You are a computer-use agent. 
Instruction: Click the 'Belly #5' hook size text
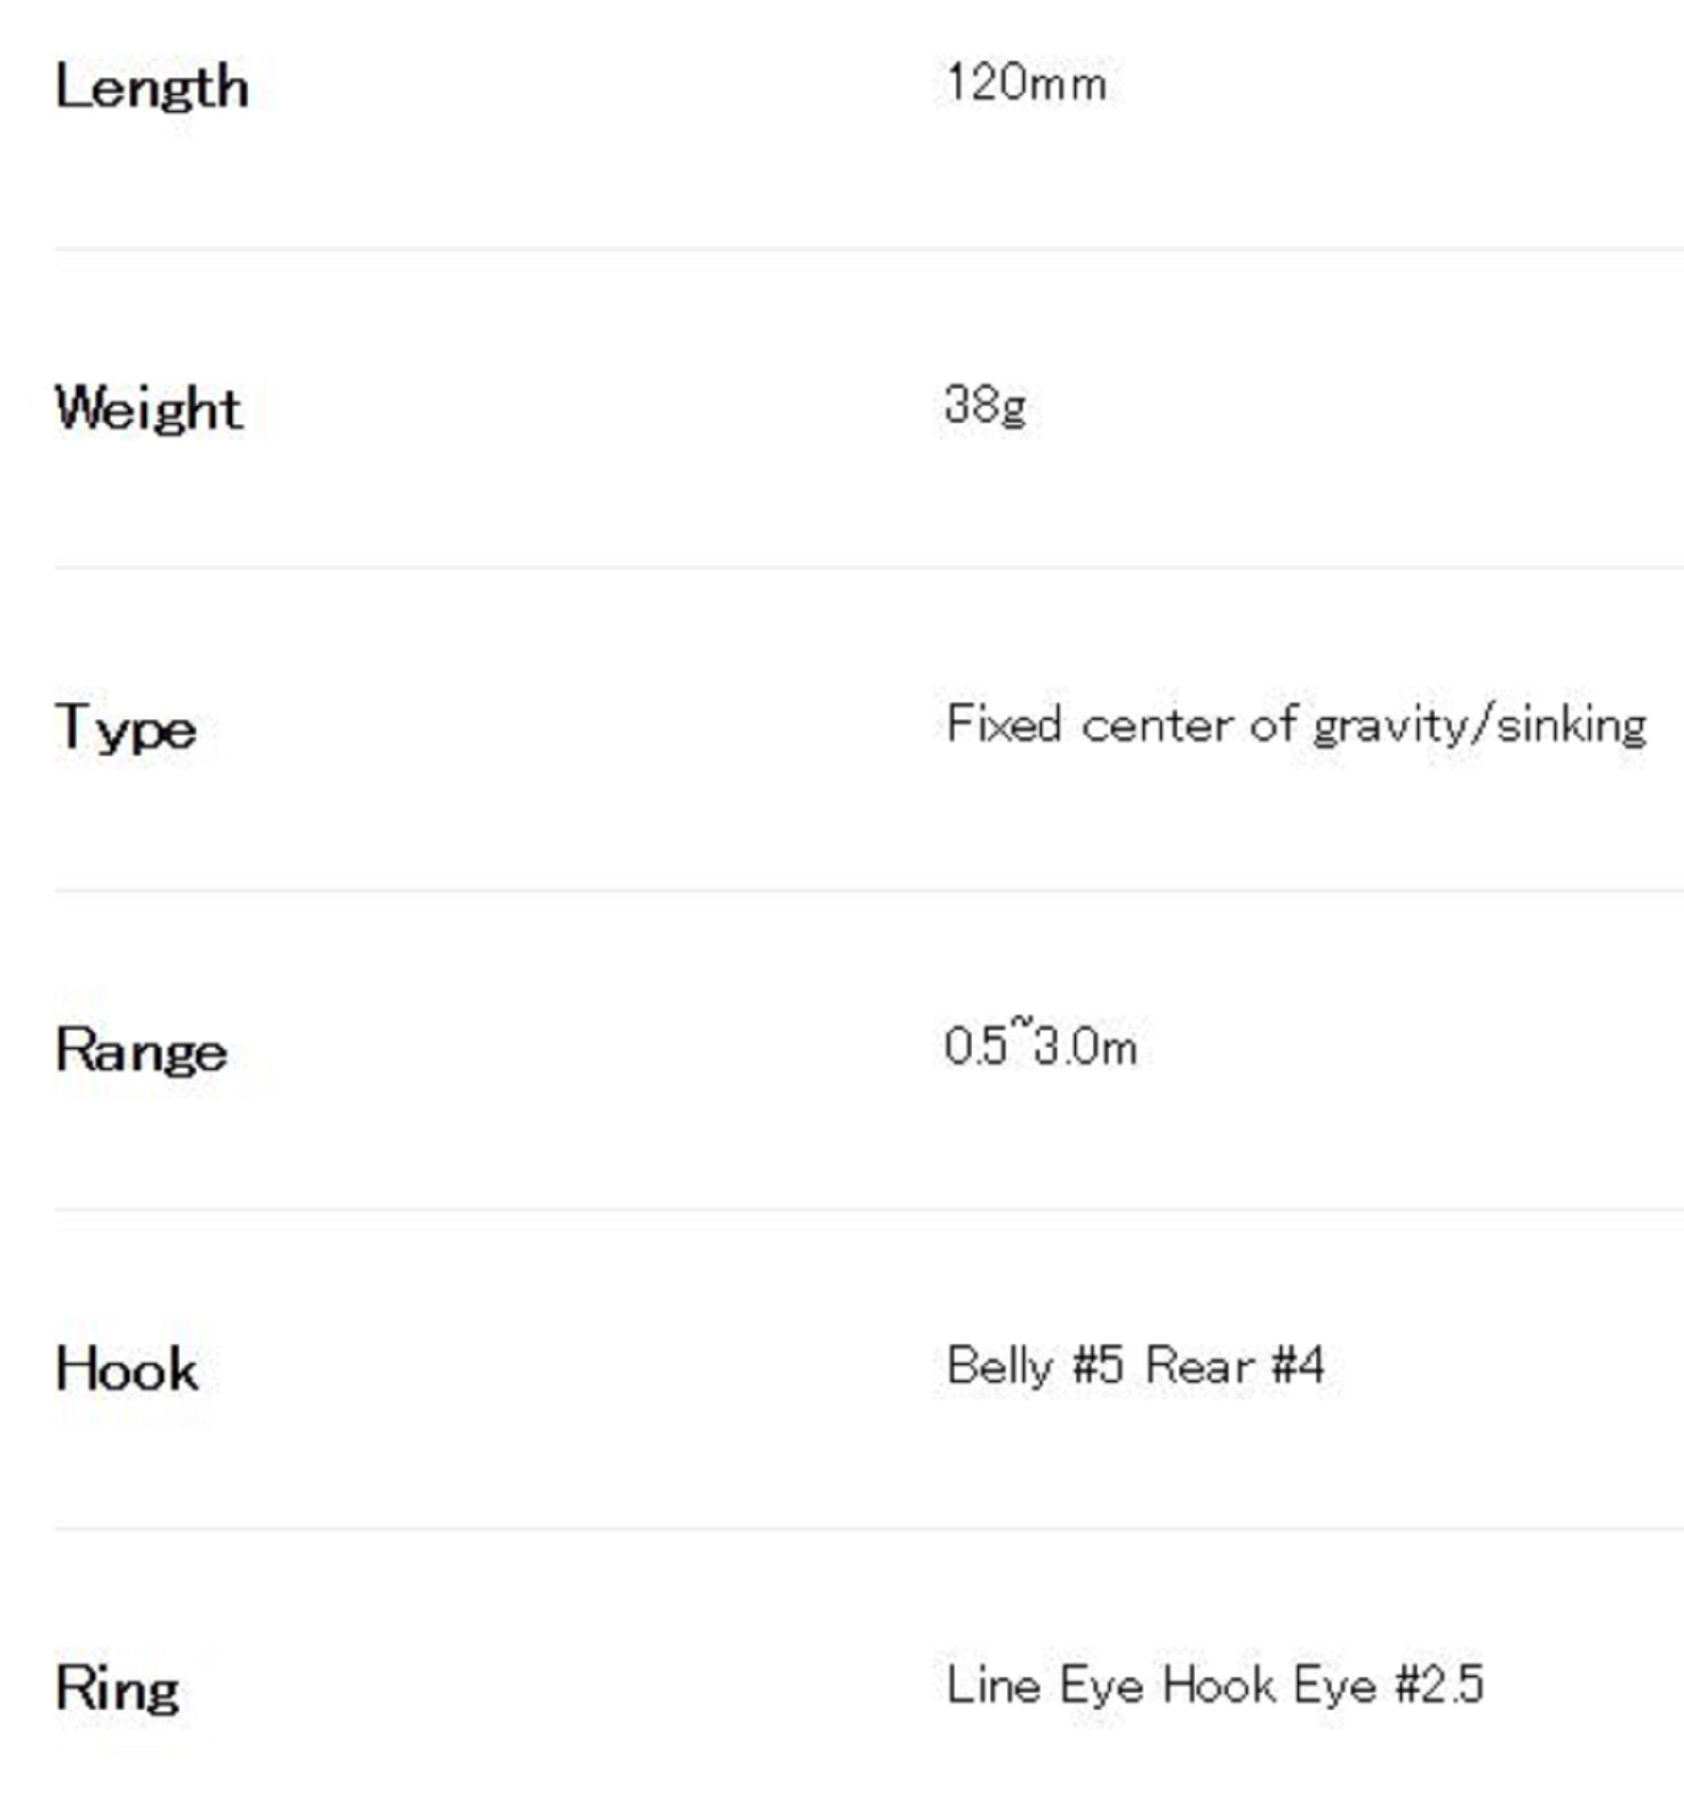(x=1035, y=1365)
